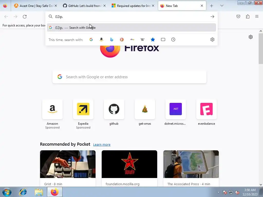The height and width of the screenshot is (197, 263).
Task: Launch Internet Explorer from taskbar
Action: click(23, 192)
